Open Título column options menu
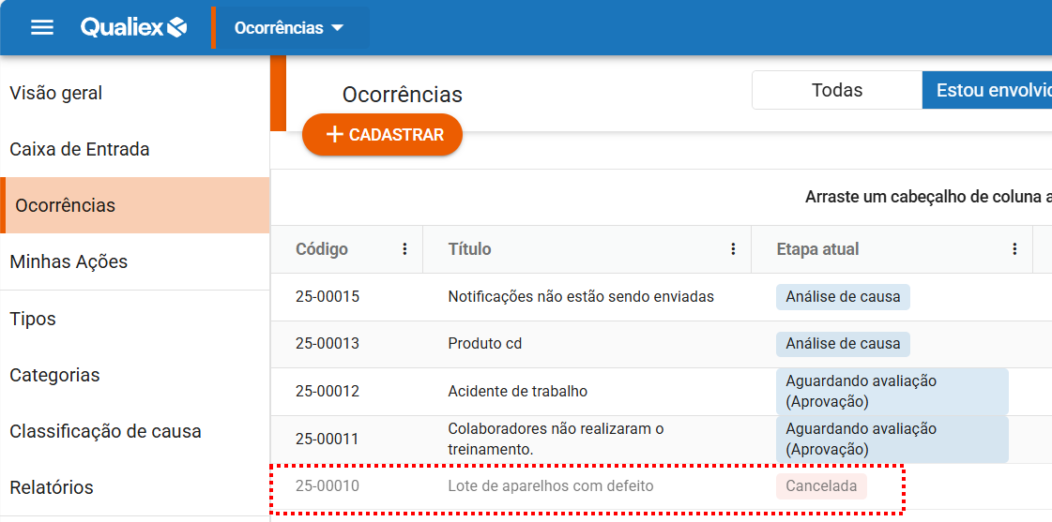Screen dimensions: 1052x522 [733, 249]
